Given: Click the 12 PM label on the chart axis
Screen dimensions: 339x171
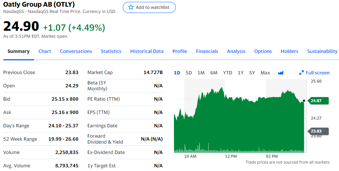Looking at the screenshot, I should coord(231,156).
